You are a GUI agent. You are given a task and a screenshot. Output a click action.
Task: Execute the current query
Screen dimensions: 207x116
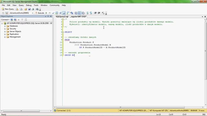tap(40, 13)
